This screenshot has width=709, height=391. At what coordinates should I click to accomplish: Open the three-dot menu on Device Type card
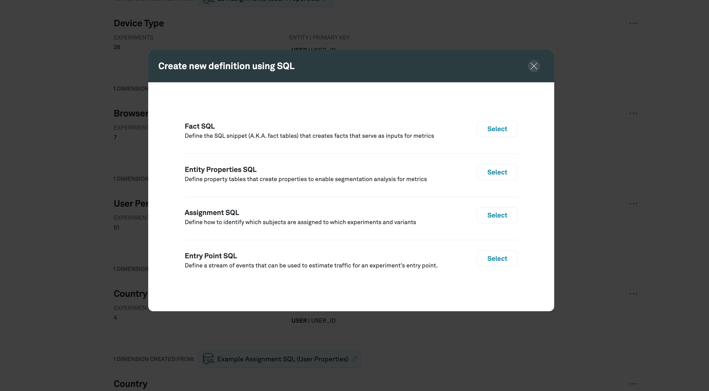coord(633,23)
